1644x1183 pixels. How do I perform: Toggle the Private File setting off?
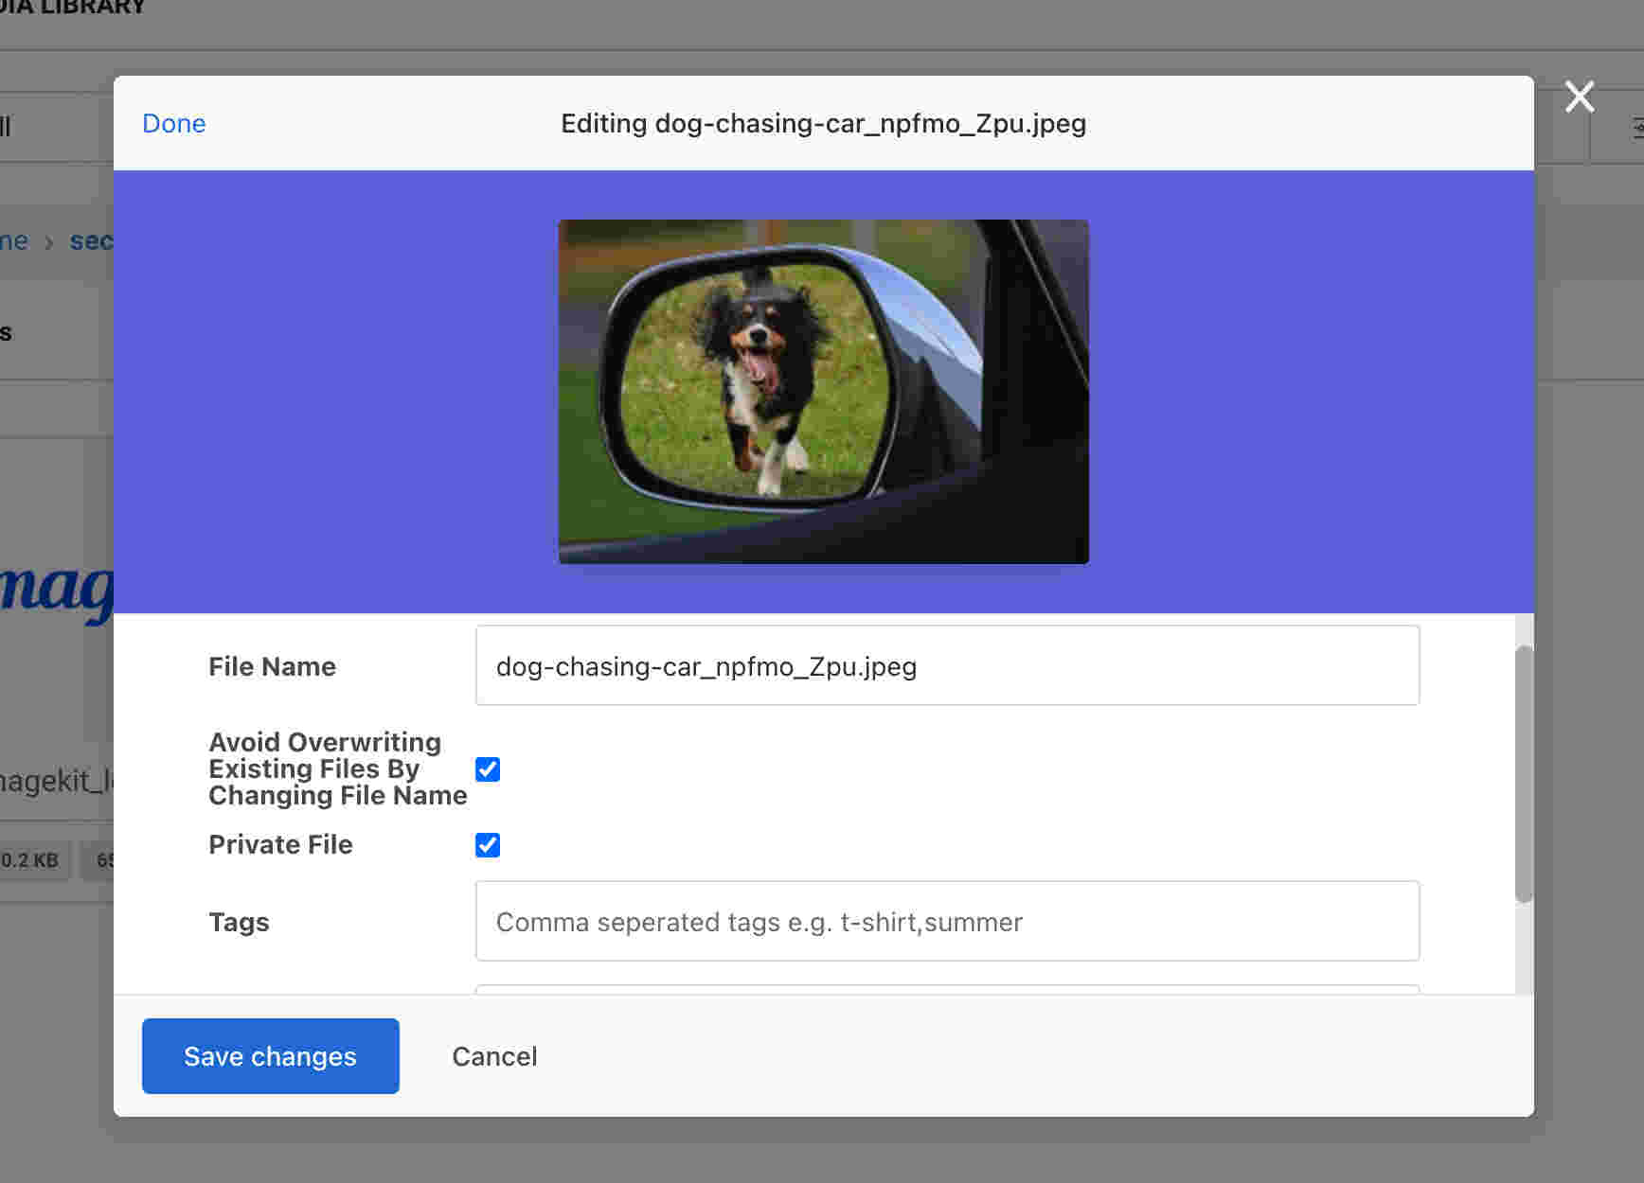tap(488, 845)
